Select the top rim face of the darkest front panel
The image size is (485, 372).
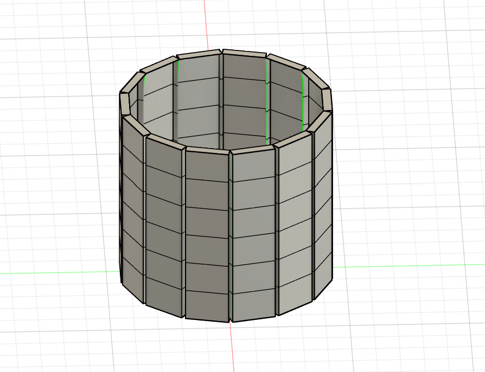[207, 150]
